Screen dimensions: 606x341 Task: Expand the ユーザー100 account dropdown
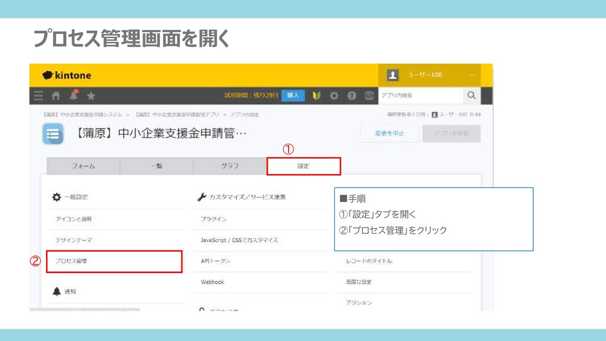[x=430, y=75]
